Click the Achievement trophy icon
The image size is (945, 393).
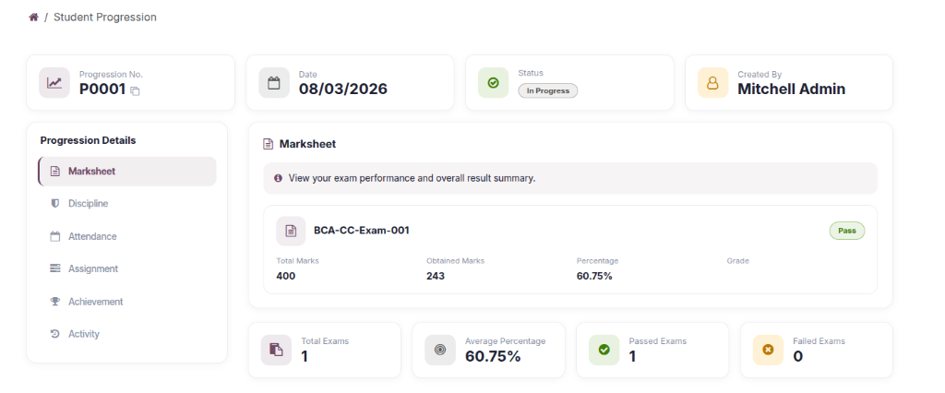pyautogui.click(x=54, y=302)
